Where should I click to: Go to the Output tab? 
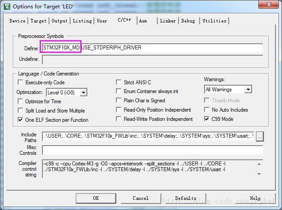[59, 21]
